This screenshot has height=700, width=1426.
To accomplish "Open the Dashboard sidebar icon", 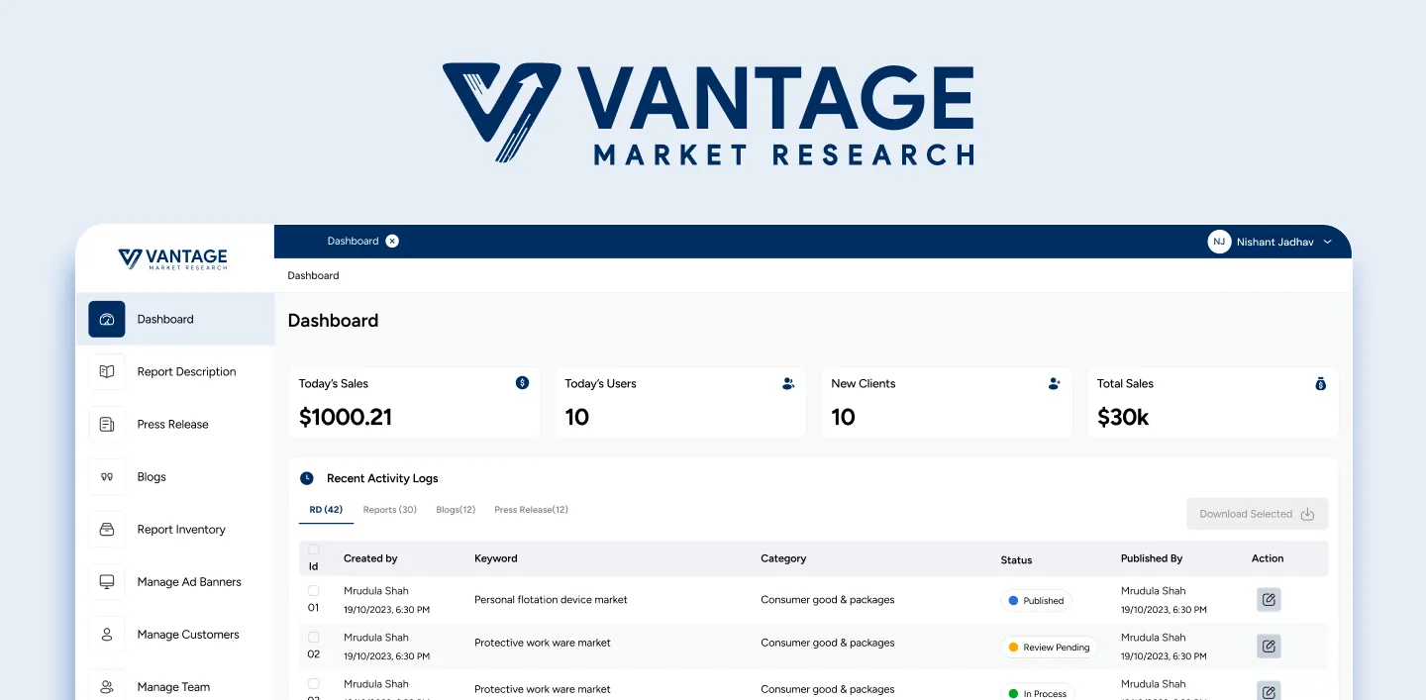I will [107, 319].
